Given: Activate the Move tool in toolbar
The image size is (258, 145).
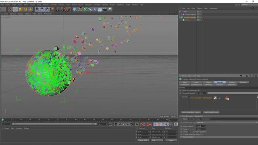Looking at the screenshot, I should 15,9.
